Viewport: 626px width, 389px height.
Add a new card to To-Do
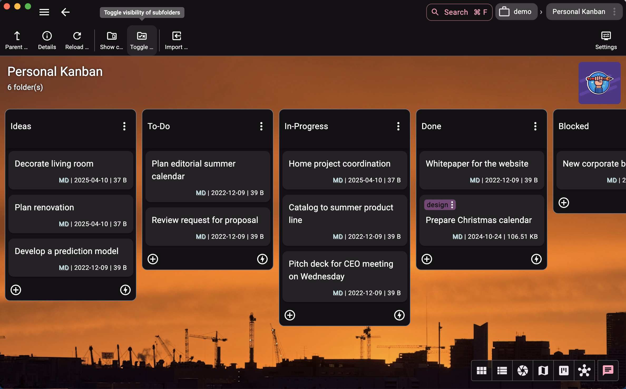(x=153, y=259)
